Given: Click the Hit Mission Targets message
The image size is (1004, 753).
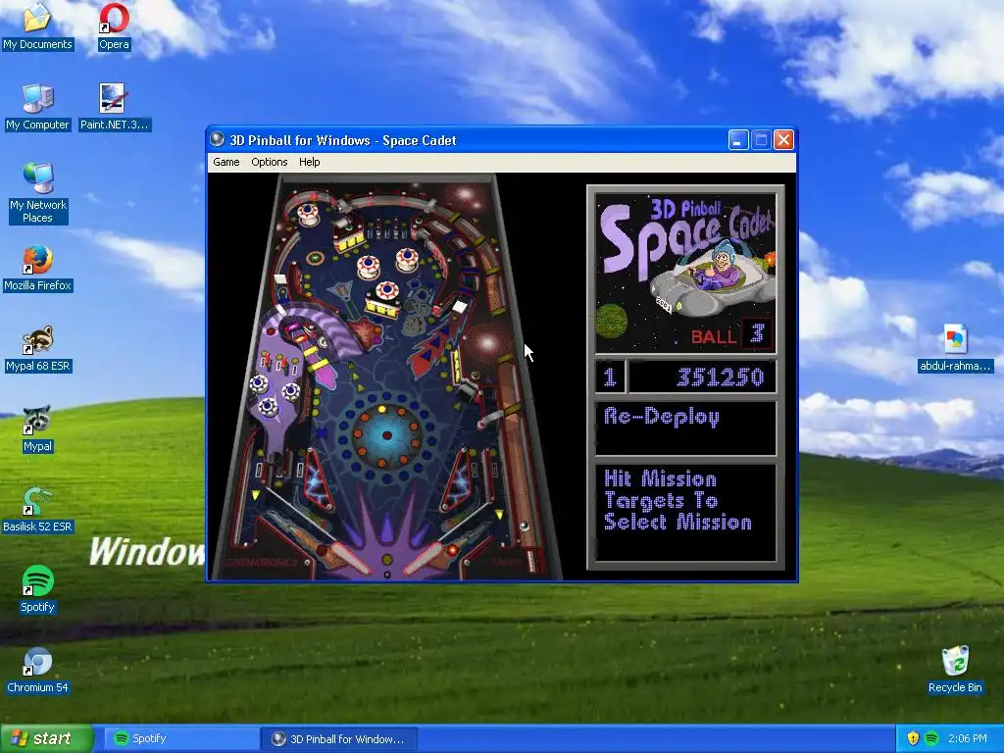Looking at the screenshot, I should 678,501.
